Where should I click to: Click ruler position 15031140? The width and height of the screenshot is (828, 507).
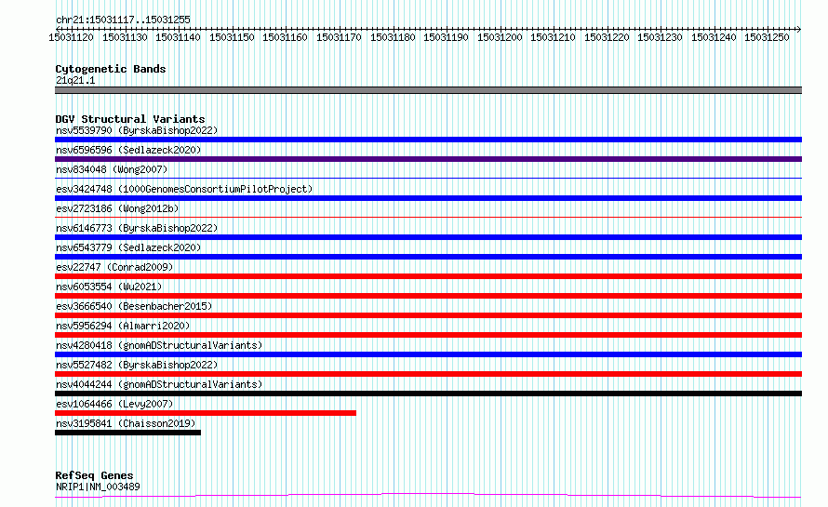coord(178,37)
